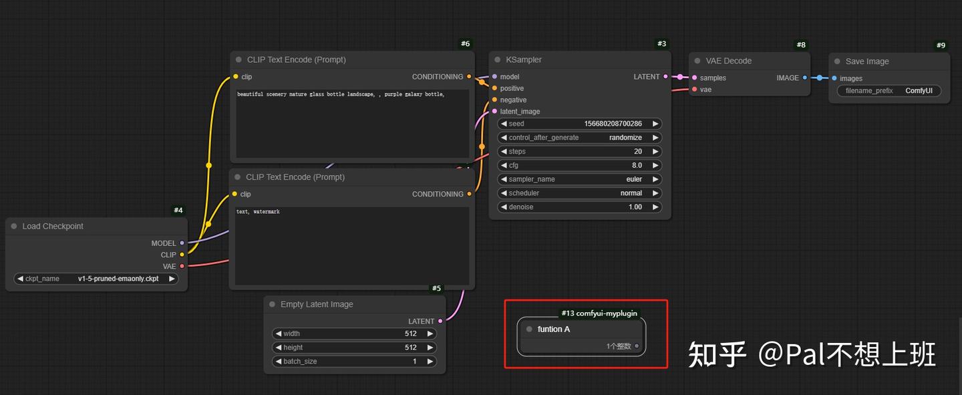Click the LATENT output on Empty Latent Image
The image size is (962, 395).
coord(440,321)
